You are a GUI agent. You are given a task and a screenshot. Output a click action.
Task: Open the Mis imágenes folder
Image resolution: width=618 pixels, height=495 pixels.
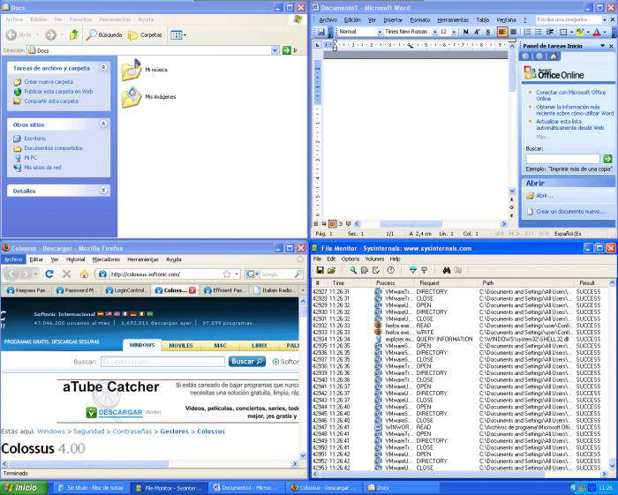pos(149,97)
